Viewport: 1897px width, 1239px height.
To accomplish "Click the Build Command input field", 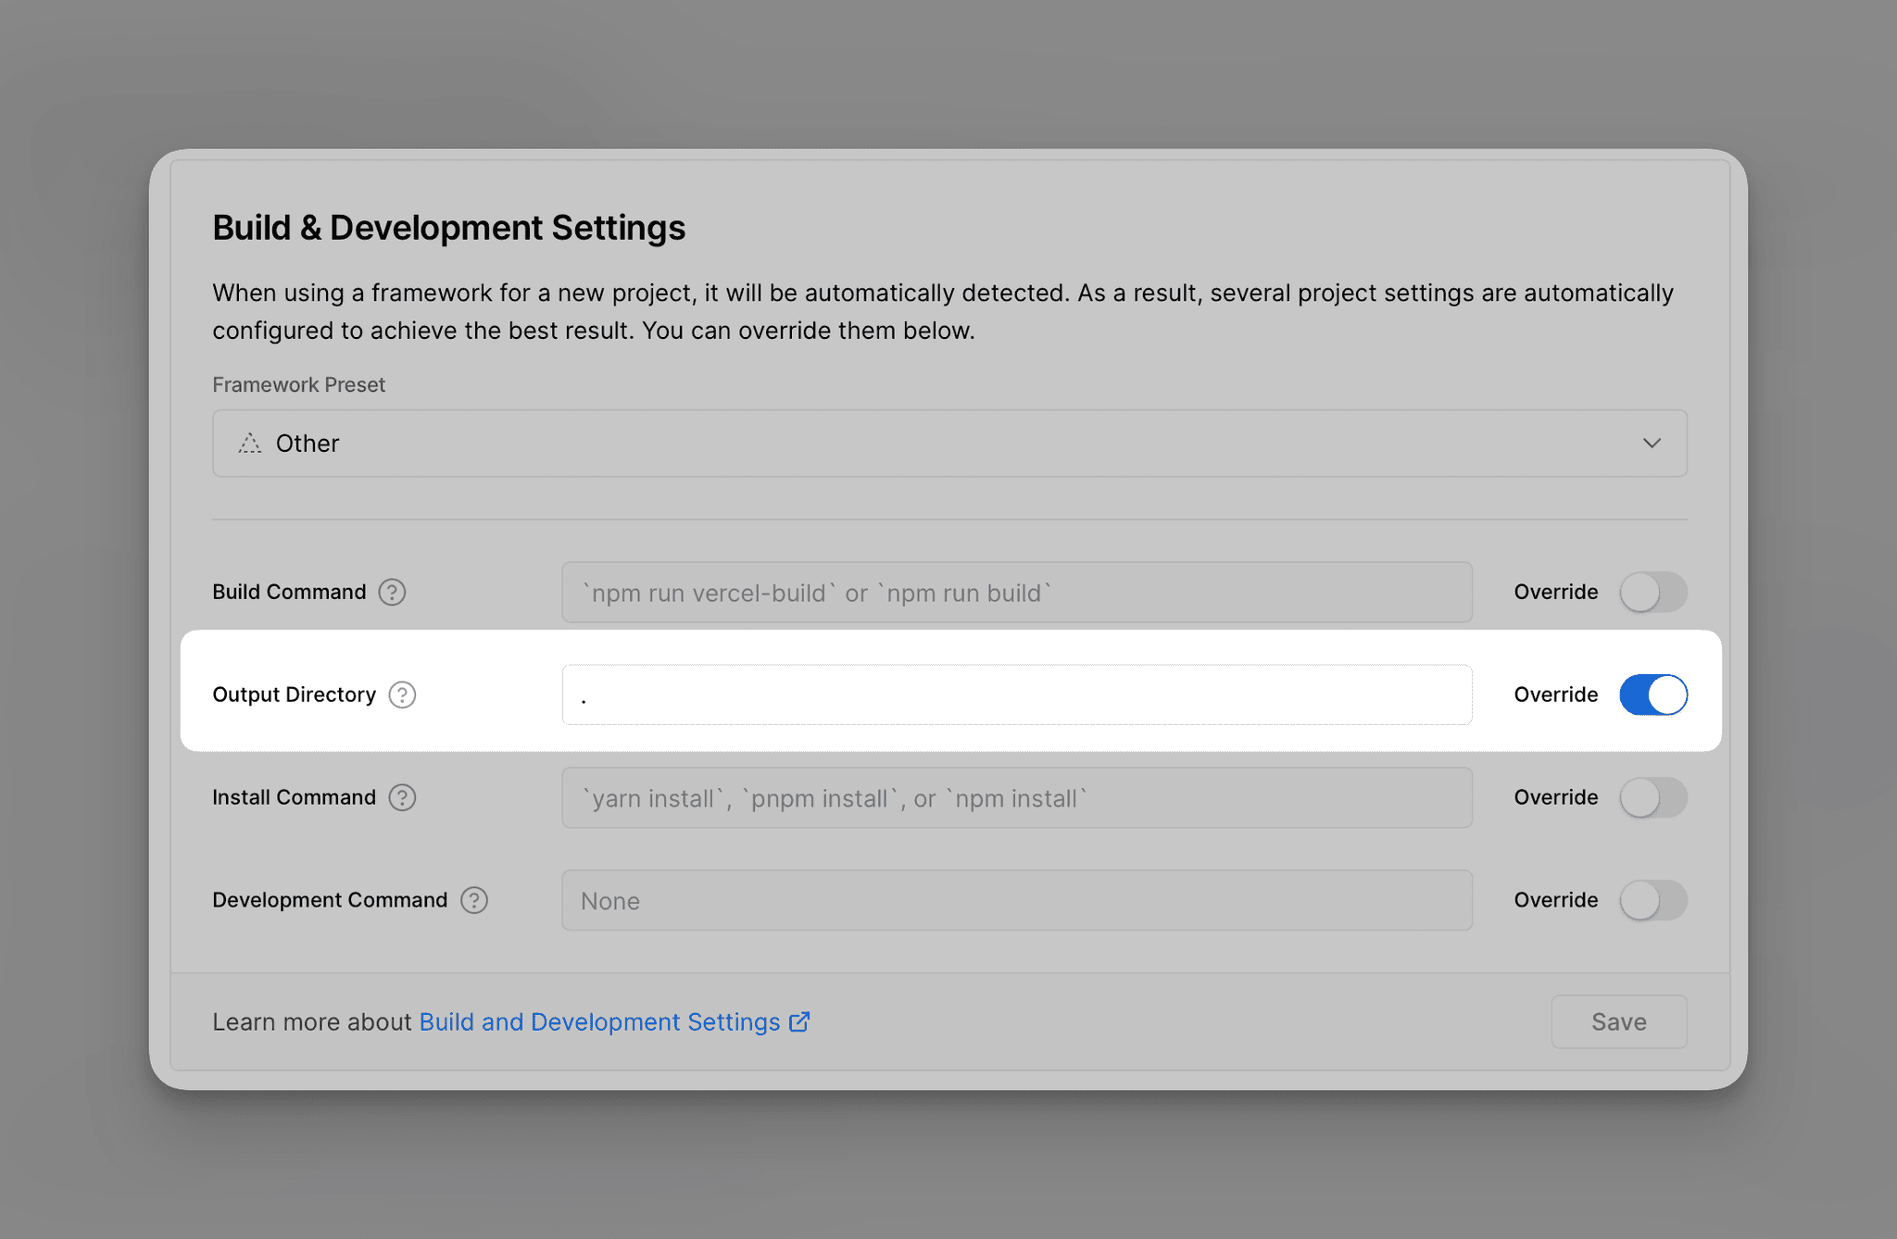I will (1016, 592).
